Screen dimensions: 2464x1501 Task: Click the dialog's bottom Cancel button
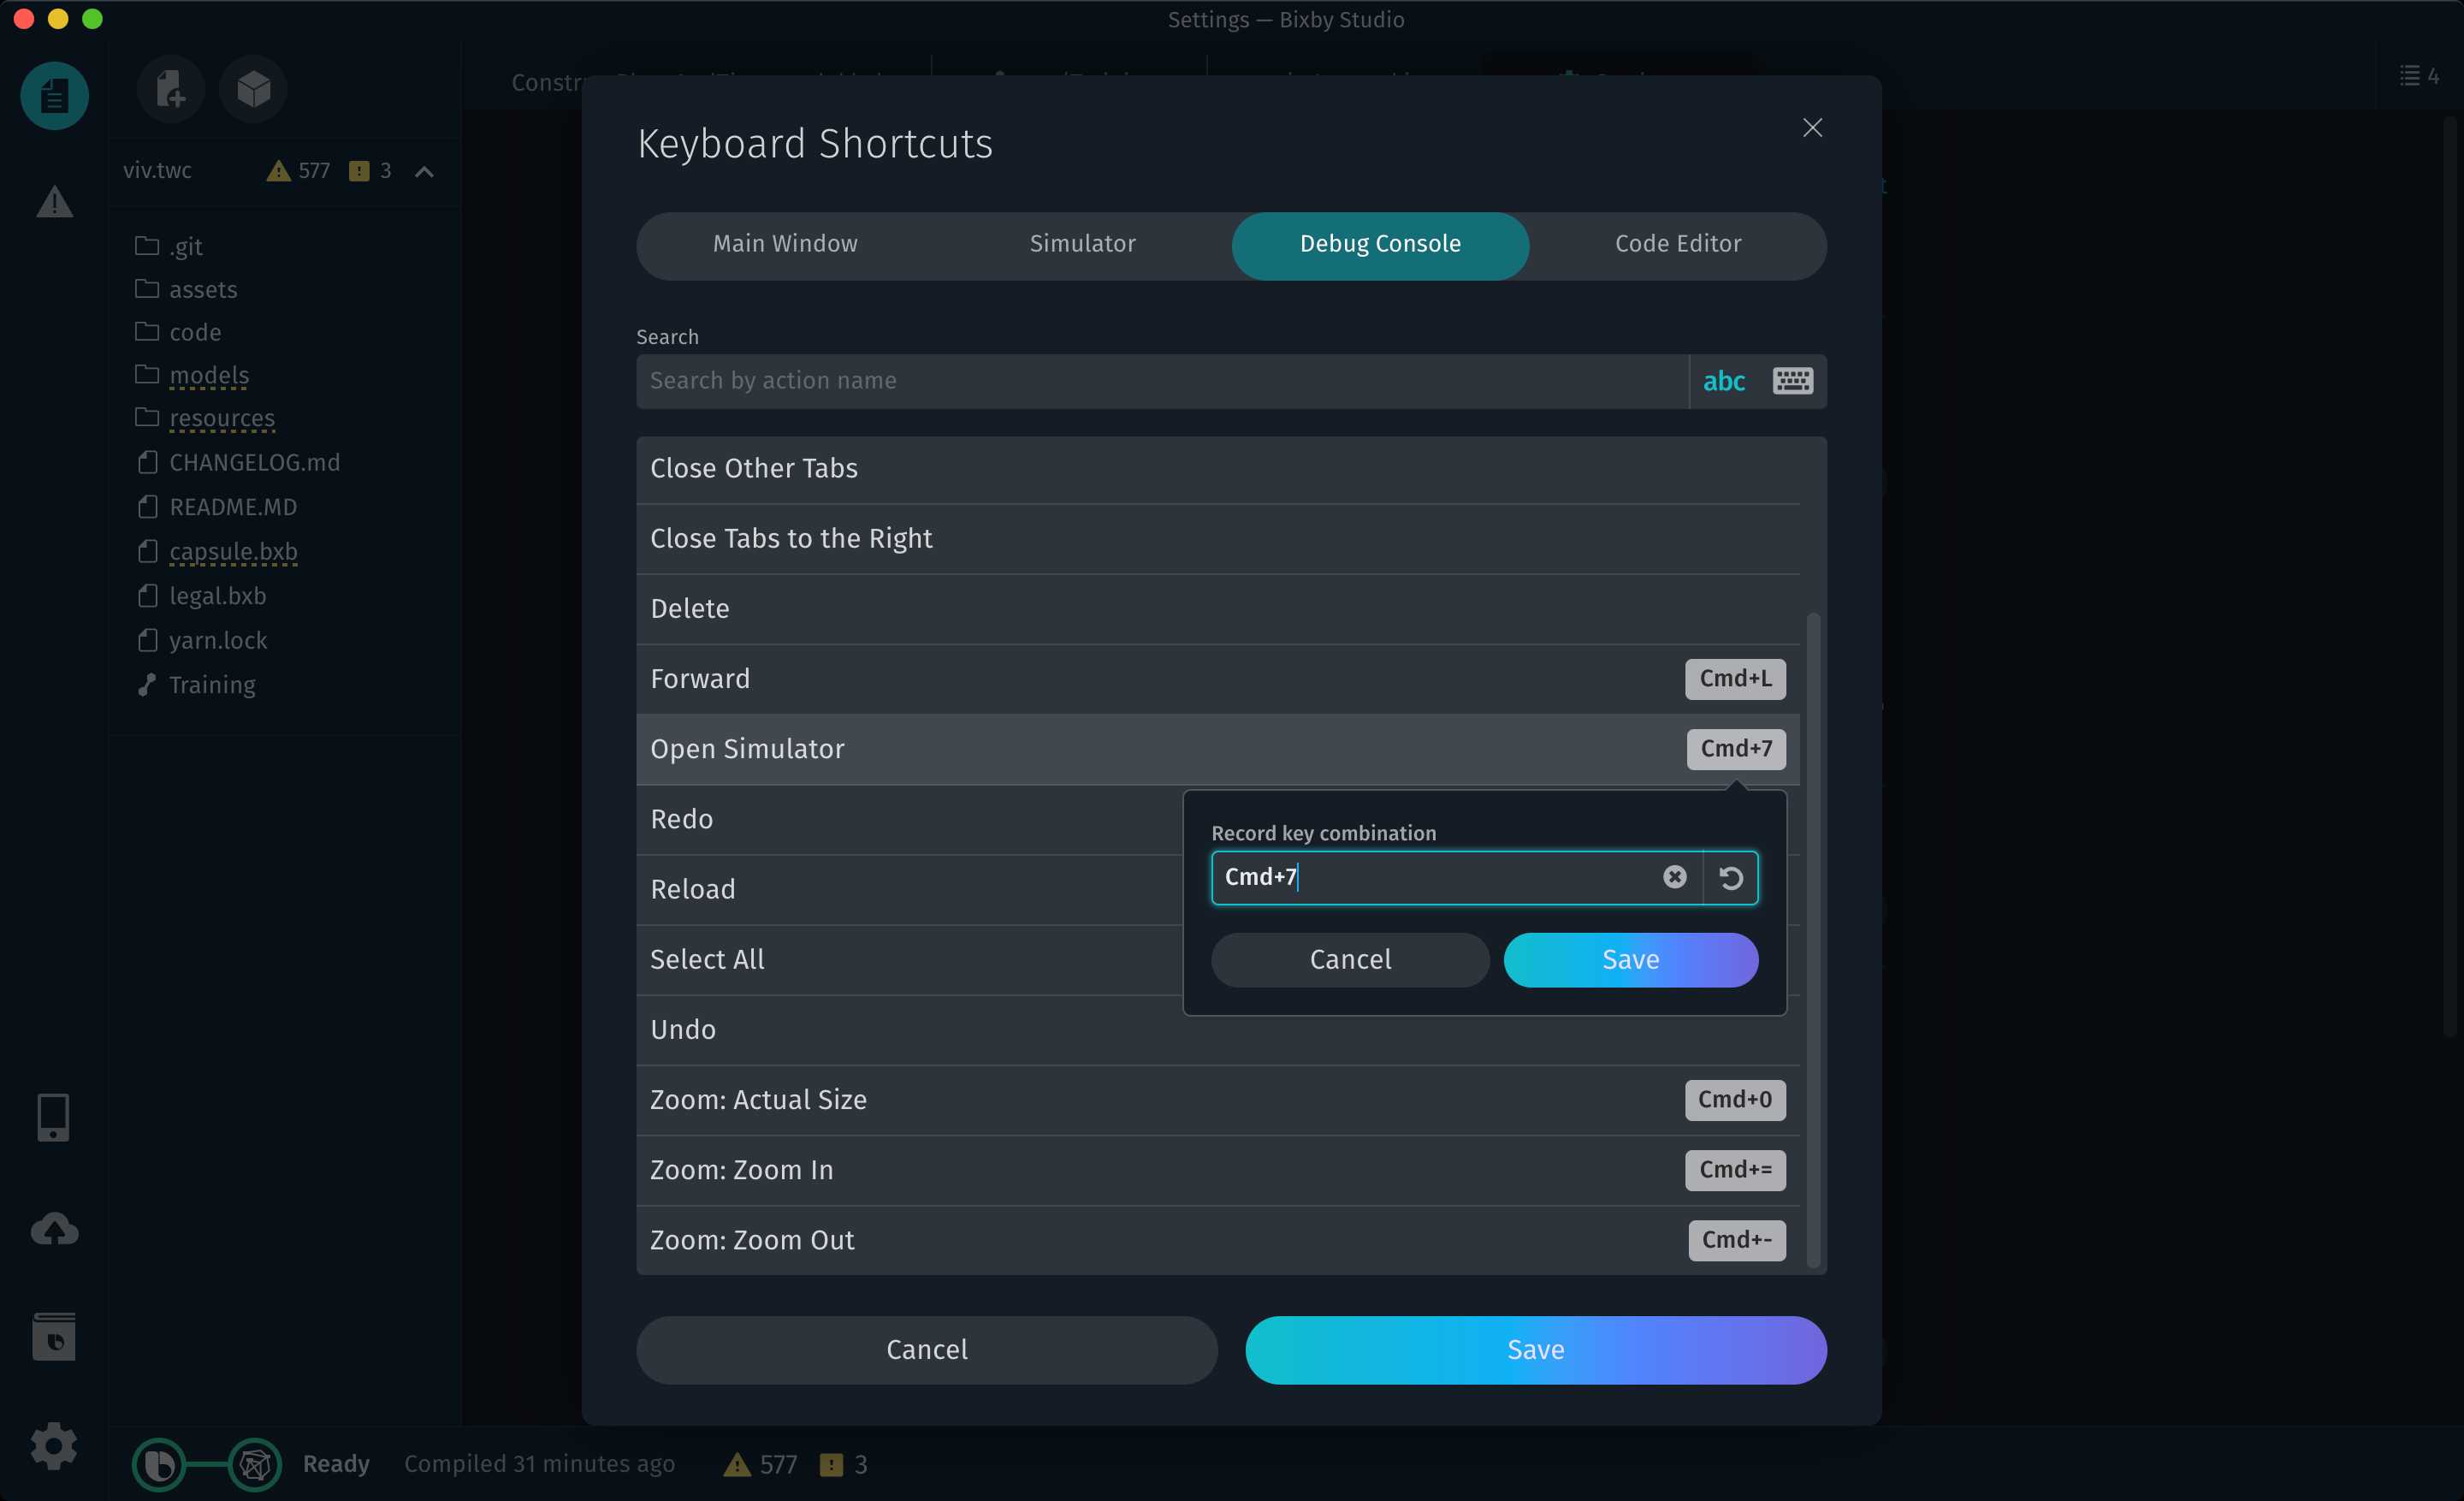click(927, 1350)
